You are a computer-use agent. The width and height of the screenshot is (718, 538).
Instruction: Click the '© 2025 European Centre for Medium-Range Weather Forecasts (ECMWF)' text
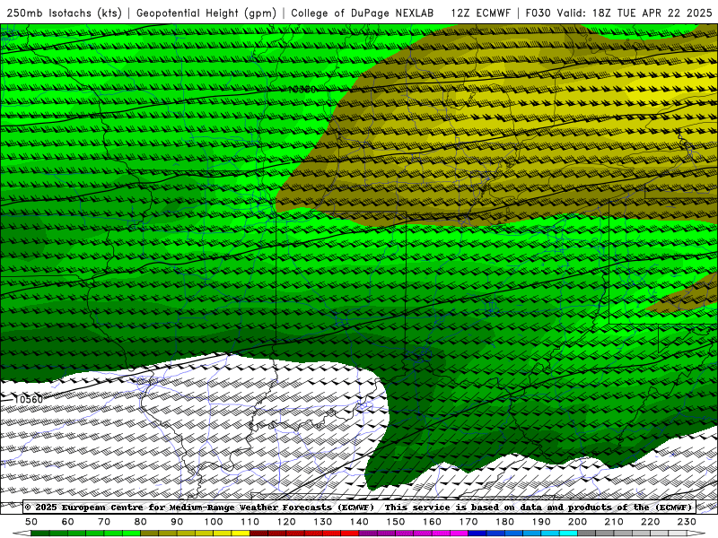[199, 508]
